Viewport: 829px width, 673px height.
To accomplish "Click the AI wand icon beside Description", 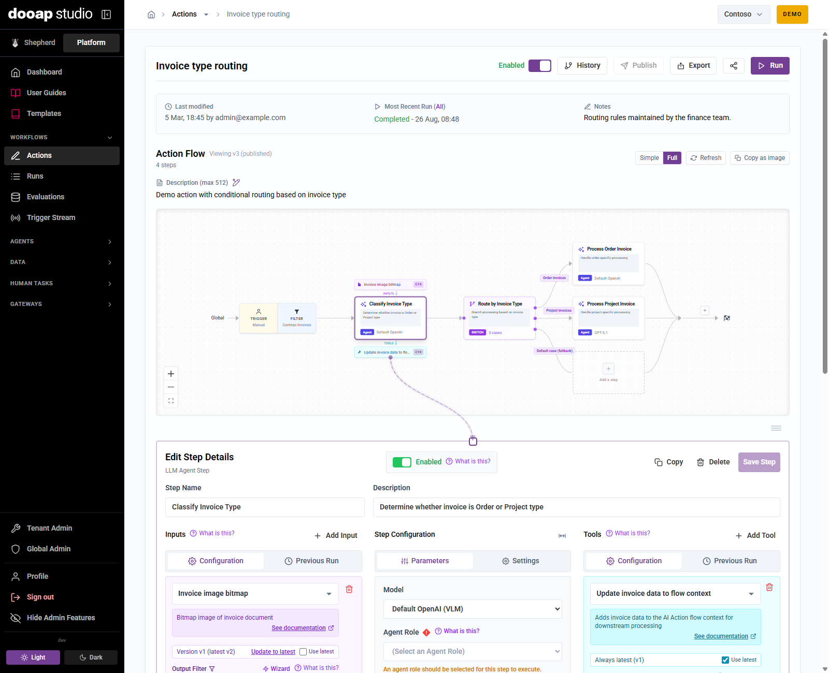I will pyautogui.click(x=236, y=182).
